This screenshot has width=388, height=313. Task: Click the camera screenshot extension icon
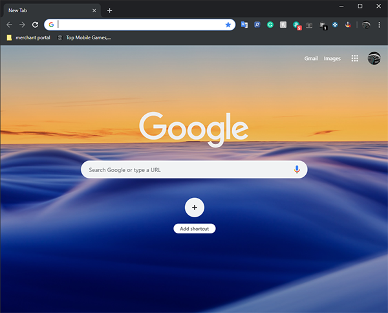coord(309,25)
